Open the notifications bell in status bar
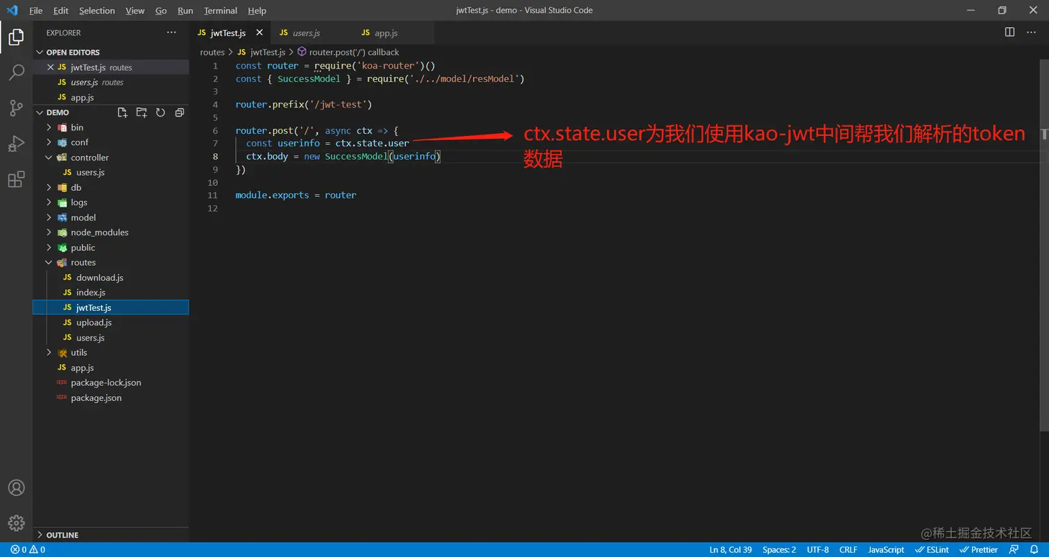Image resolution: width=1049 pixels, height=557 pixels. 1034,549
